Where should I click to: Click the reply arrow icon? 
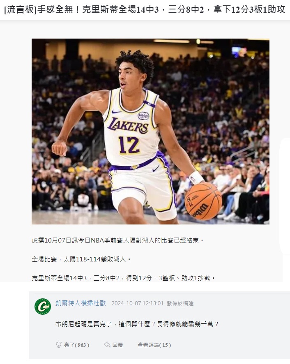coord(107,345)
